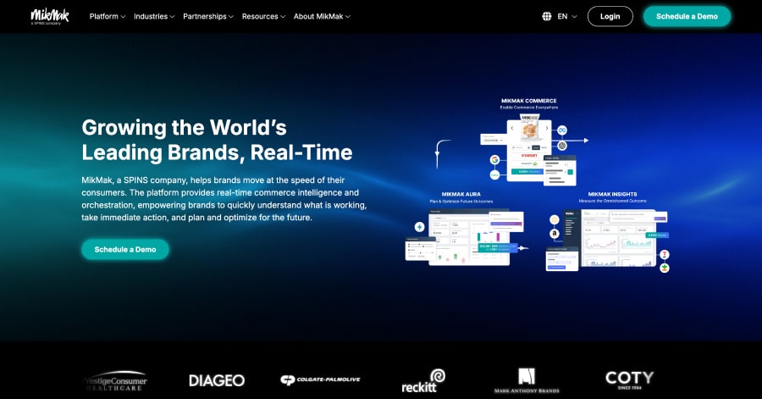This screenshot has width=762, height=399.
Task: Expand the Industries chevron arrow
Action: pos(172,17)
